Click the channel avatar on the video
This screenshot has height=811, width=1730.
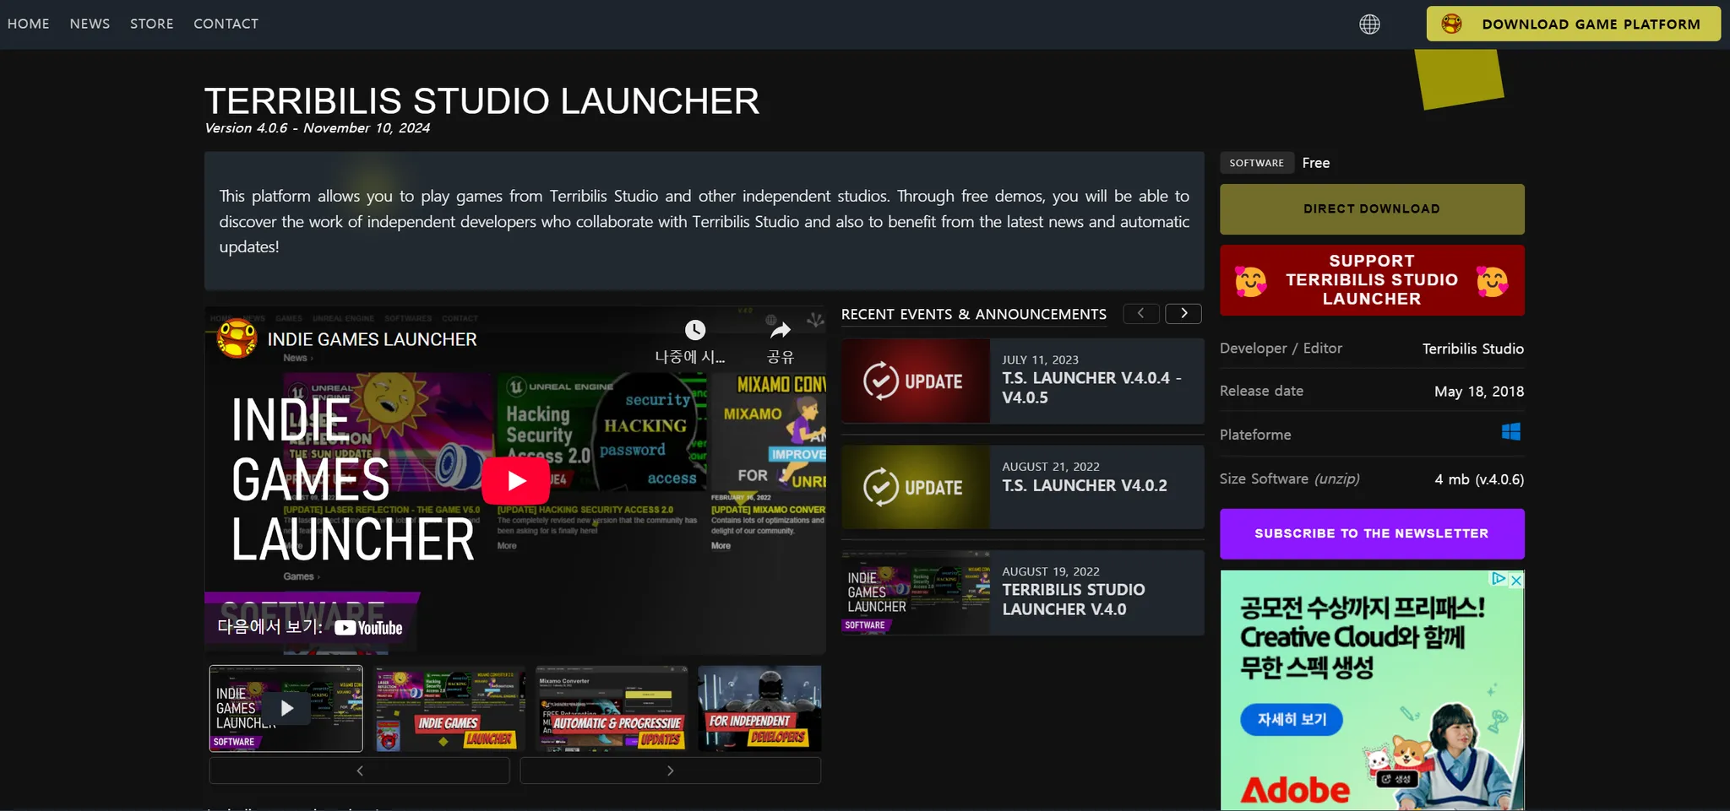[237, 338]
